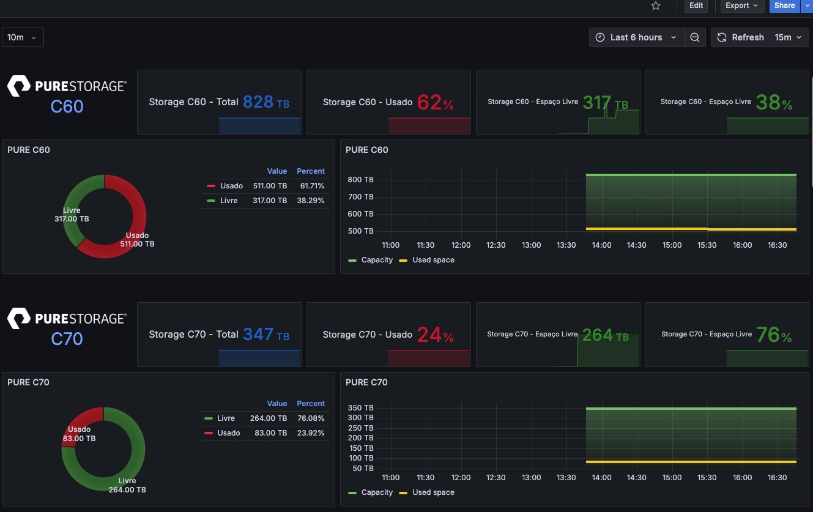813x512 pixels.
Task: Click the blue C60 heading under the logo
Action: tap(67, 106)
